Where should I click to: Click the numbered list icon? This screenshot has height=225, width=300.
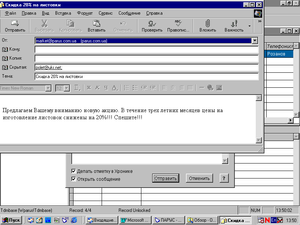click(x=126, y=88)
